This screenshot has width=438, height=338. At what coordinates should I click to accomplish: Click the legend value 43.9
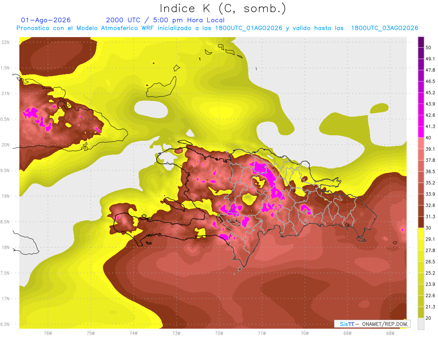[430, 104]
